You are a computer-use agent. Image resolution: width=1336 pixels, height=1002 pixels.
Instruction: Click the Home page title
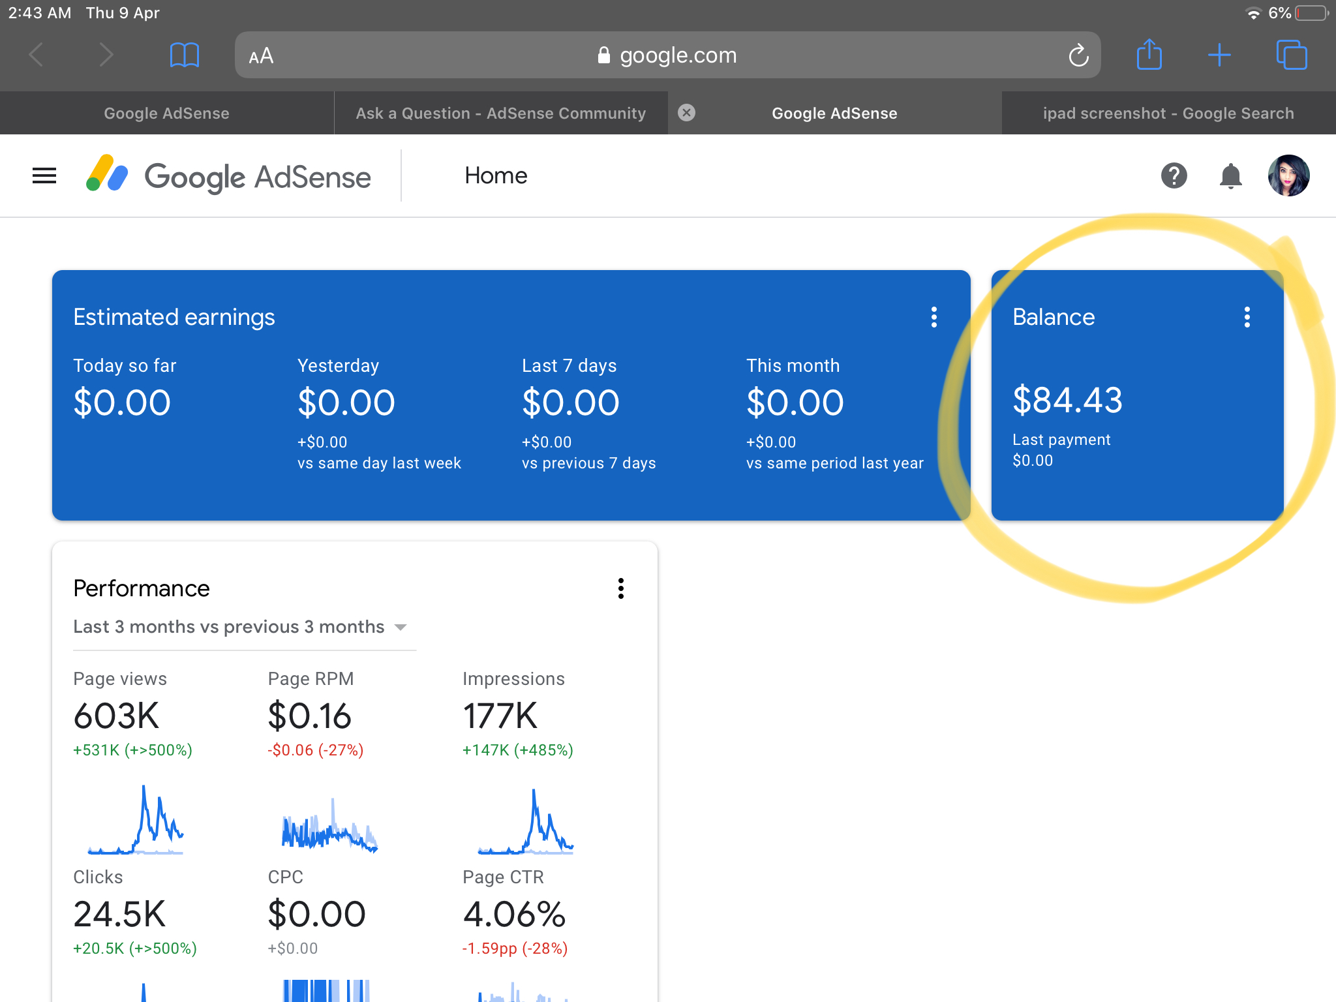pyautogui.click(x=496, y=175)
